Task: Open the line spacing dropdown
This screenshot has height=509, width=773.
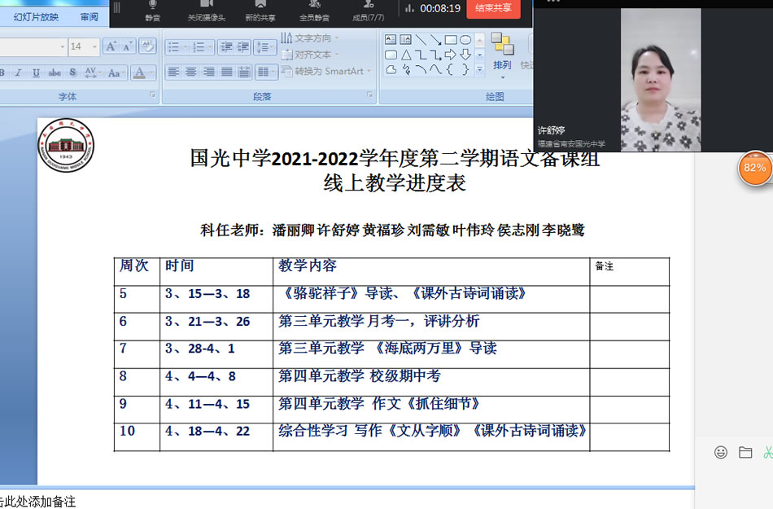Action: tap(265, 47)
